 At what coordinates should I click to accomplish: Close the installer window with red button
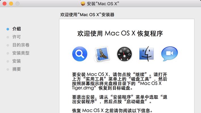(5, 4)
